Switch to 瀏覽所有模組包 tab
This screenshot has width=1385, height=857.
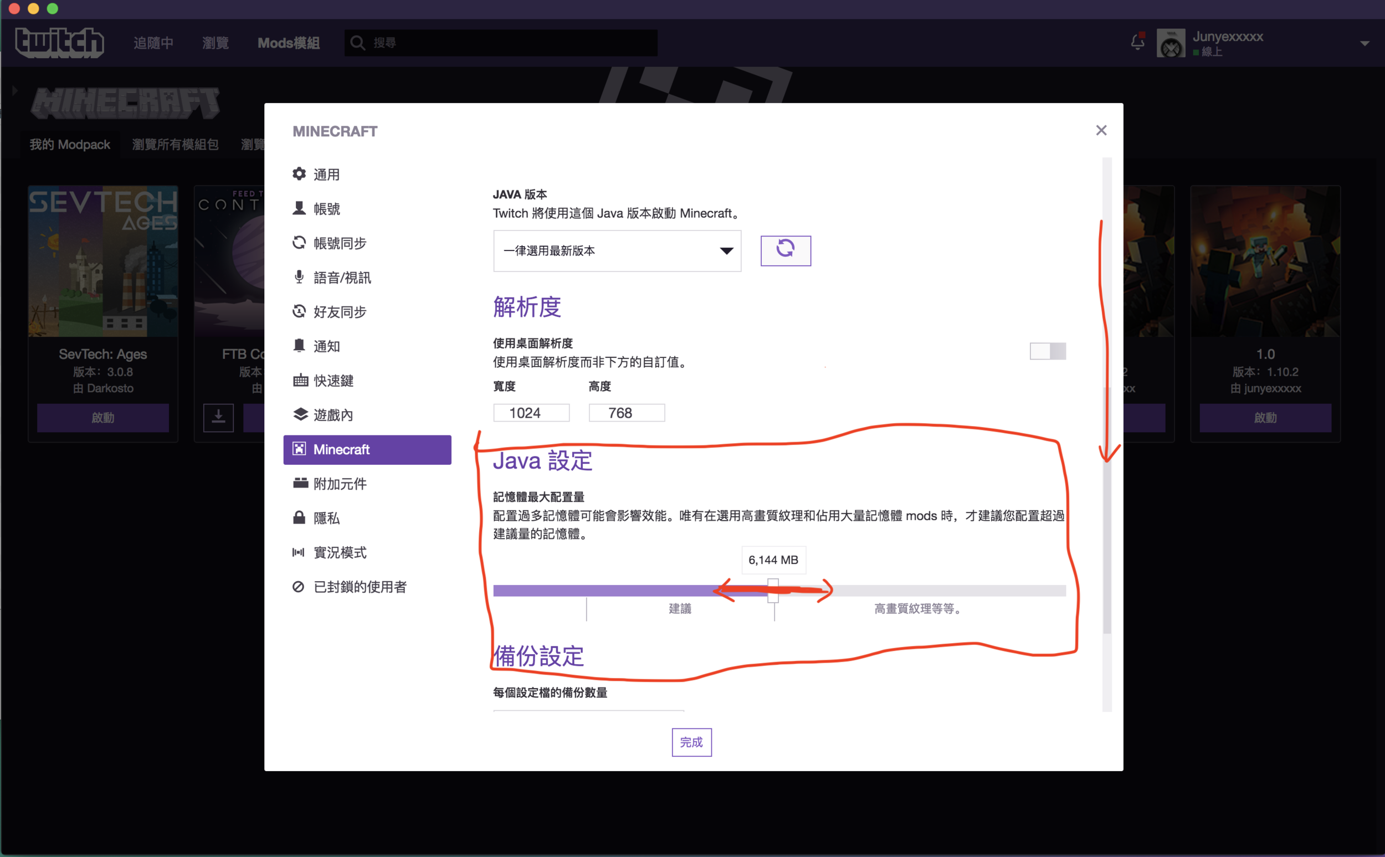[x=175, y=145]
